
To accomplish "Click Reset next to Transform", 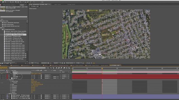I will coord(32,80).
